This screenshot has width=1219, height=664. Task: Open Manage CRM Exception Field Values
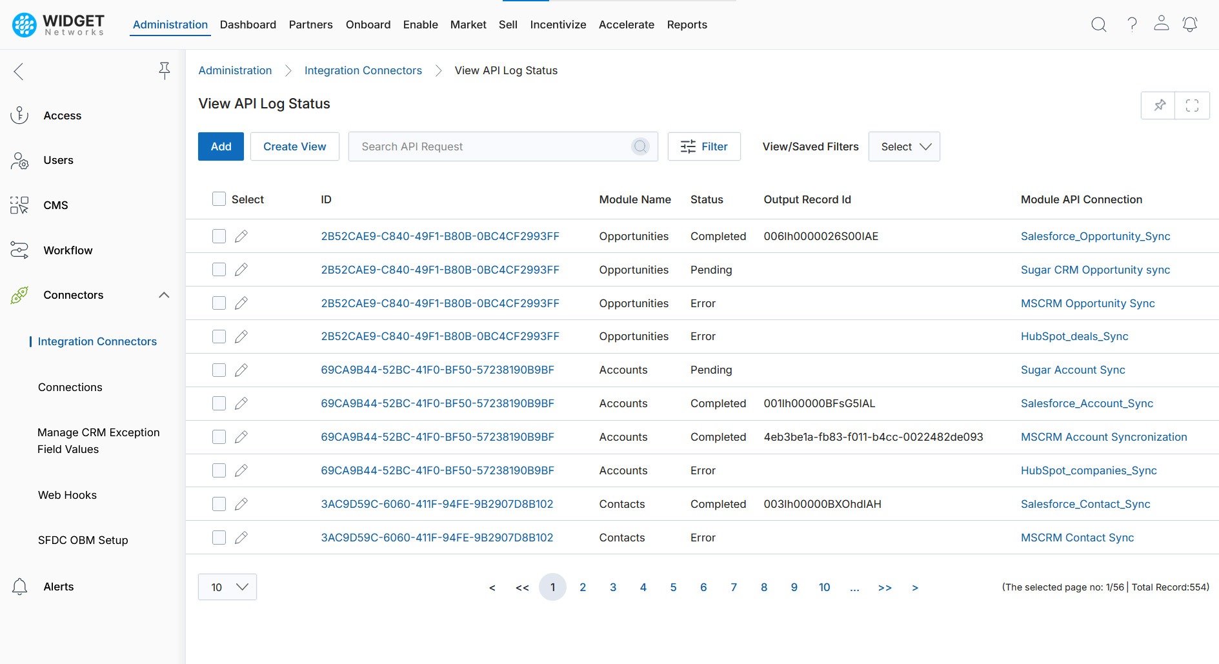tap(98, 441)
